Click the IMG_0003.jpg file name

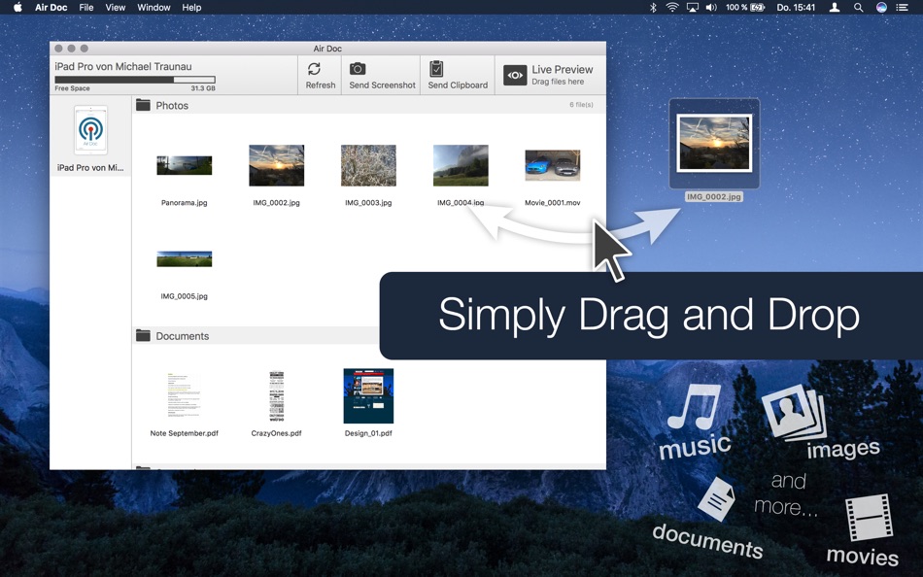368,203
